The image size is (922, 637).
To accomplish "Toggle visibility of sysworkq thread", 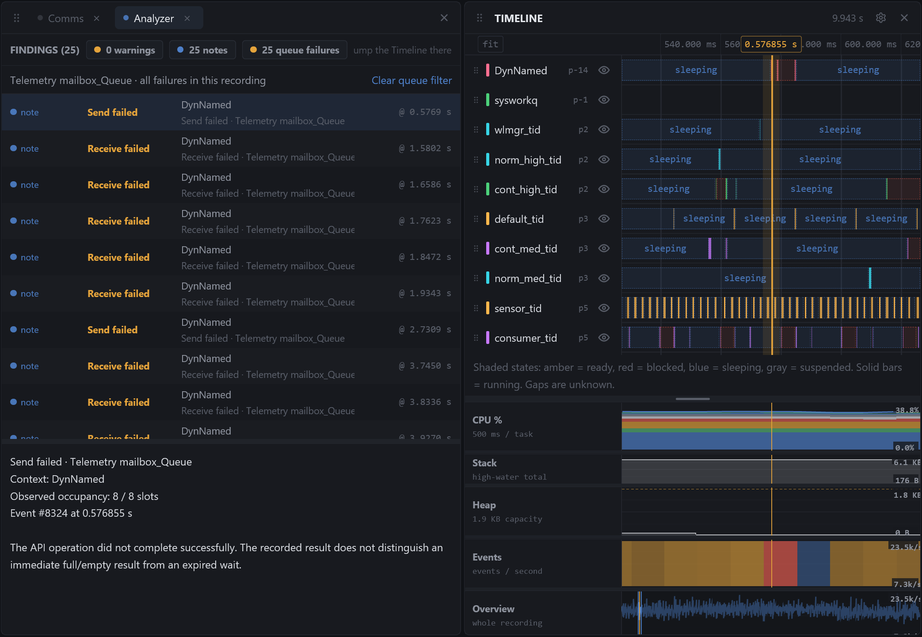I will (x=604, y=100).
